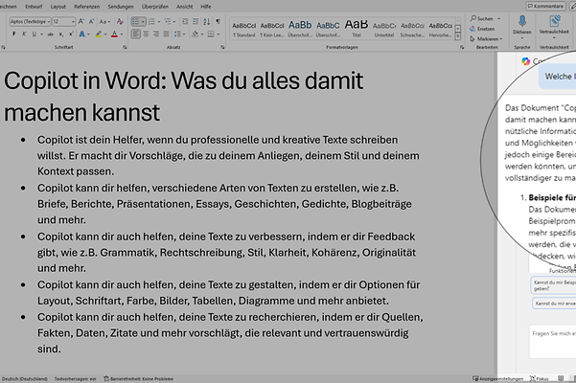Open the Referenzen ribbon tab
The image size is (576, 383).
pyautogui.click(x=87, y=6)
